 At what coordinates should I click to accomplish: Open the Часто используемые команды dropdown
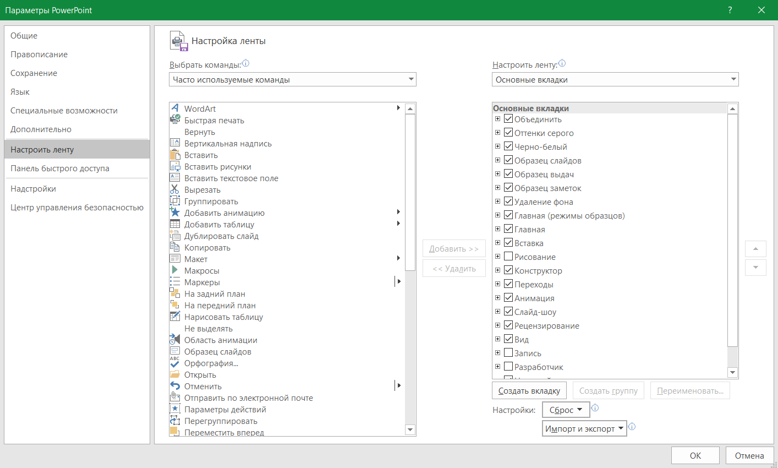point(293,79)
